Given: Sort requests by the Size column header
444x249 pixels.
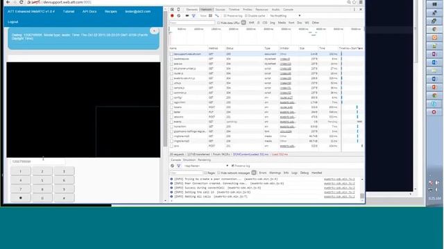Looking at the screenshot, I should pyautogui.click(x=308, y=48).
